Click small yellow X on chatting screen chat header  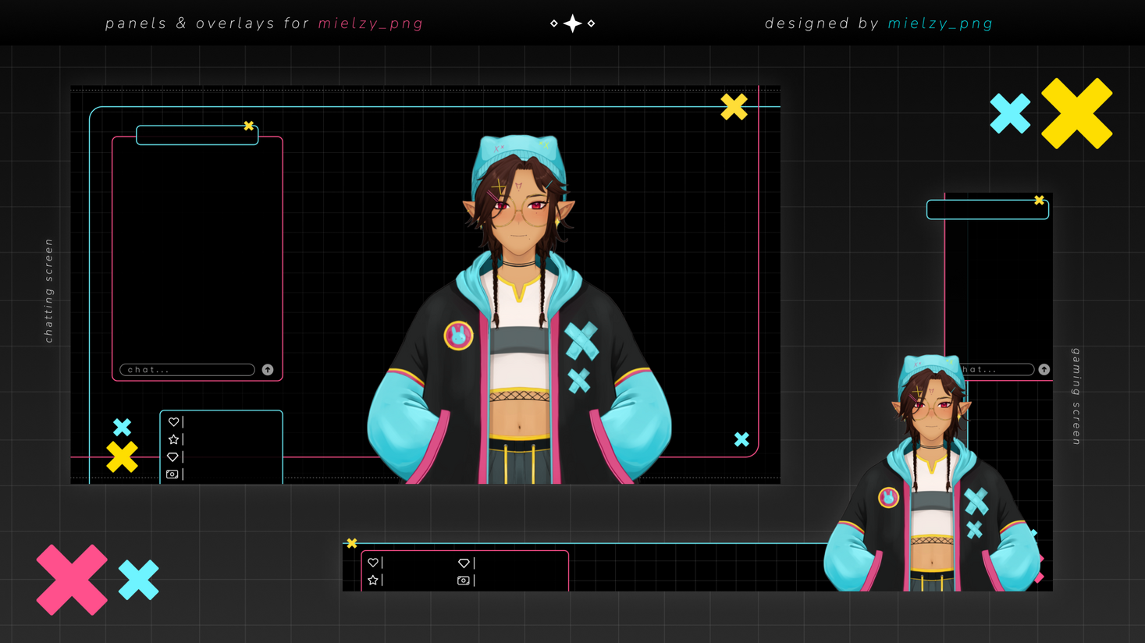249,126
